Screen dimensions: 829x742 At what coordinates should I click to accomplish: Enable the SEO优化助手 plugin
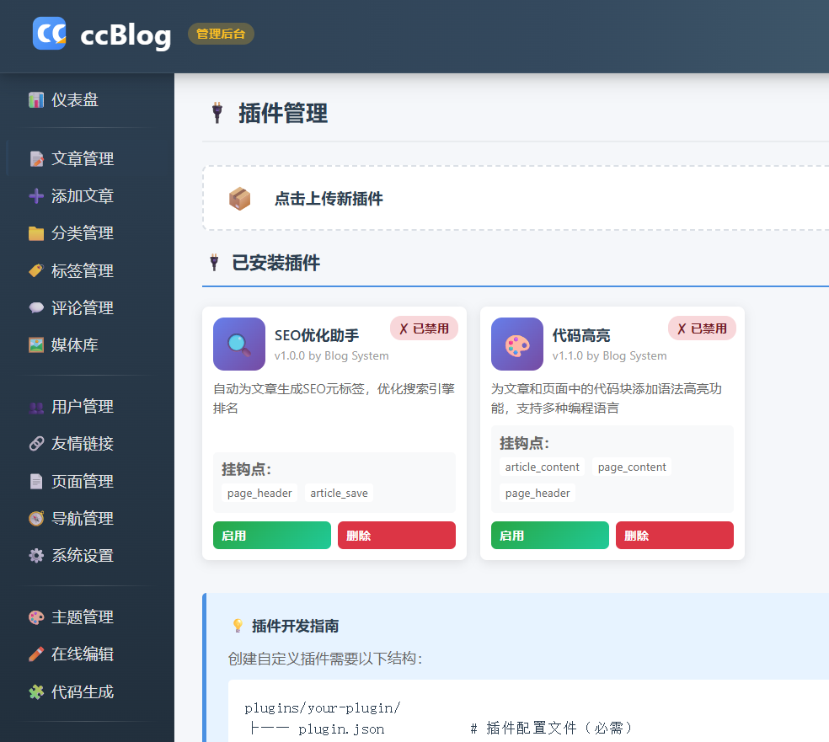[272, 536]
